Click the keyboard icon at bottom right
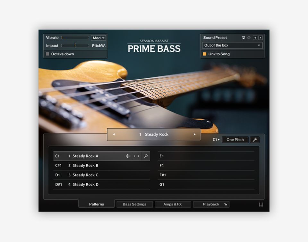 pos(261,204)
